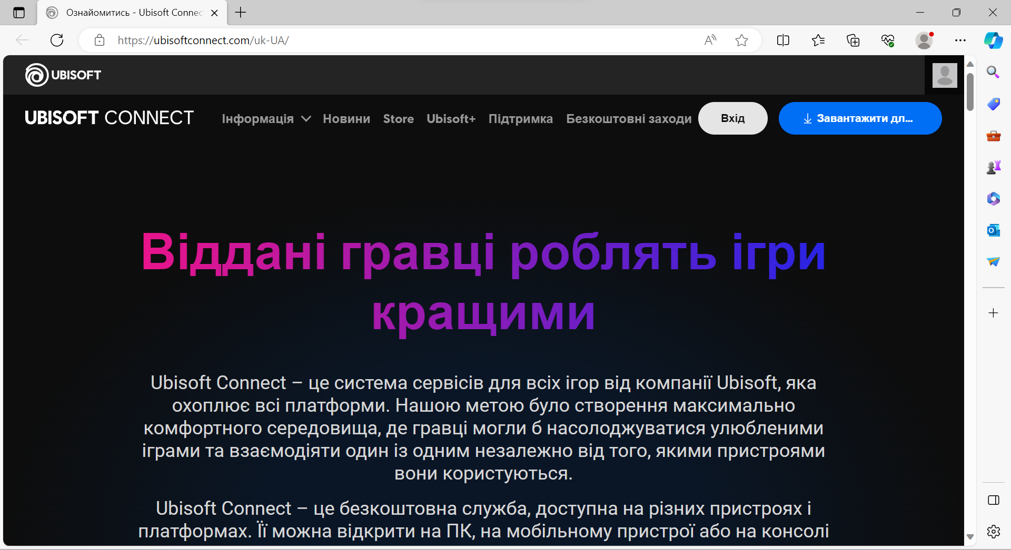
Task: Refresh the current page
Action: (57, 40)
